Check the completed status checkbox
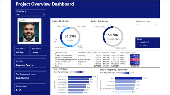Image resolution: width=170 pixels, height=95 pixels. tap(138, 42)
